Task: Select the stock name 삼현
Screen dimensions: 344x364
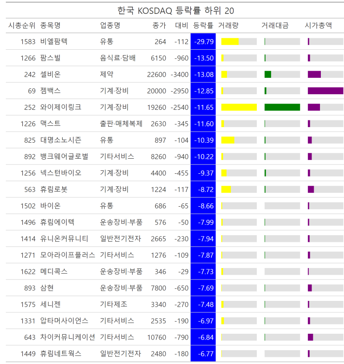Action: [x=47, y=288]
